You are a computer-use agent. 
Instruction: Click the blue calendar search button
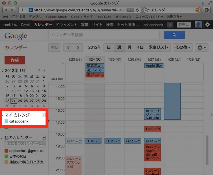click(x=174, y=35)
